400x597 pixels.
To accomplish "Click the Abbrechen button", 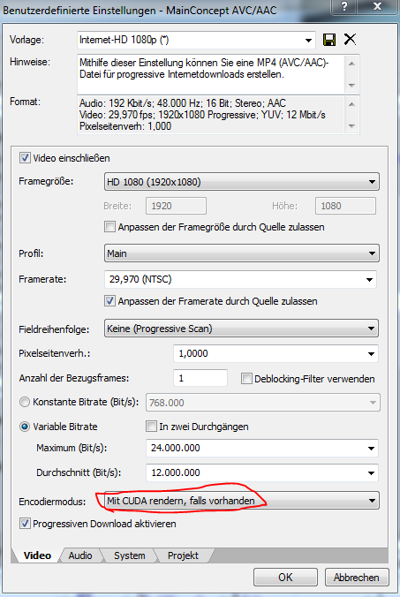I will coord(357,578).
